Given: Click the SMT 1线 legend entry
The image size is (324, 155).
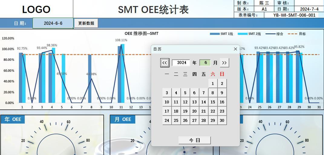Looking at the screenshot, I should coord(221,34).
